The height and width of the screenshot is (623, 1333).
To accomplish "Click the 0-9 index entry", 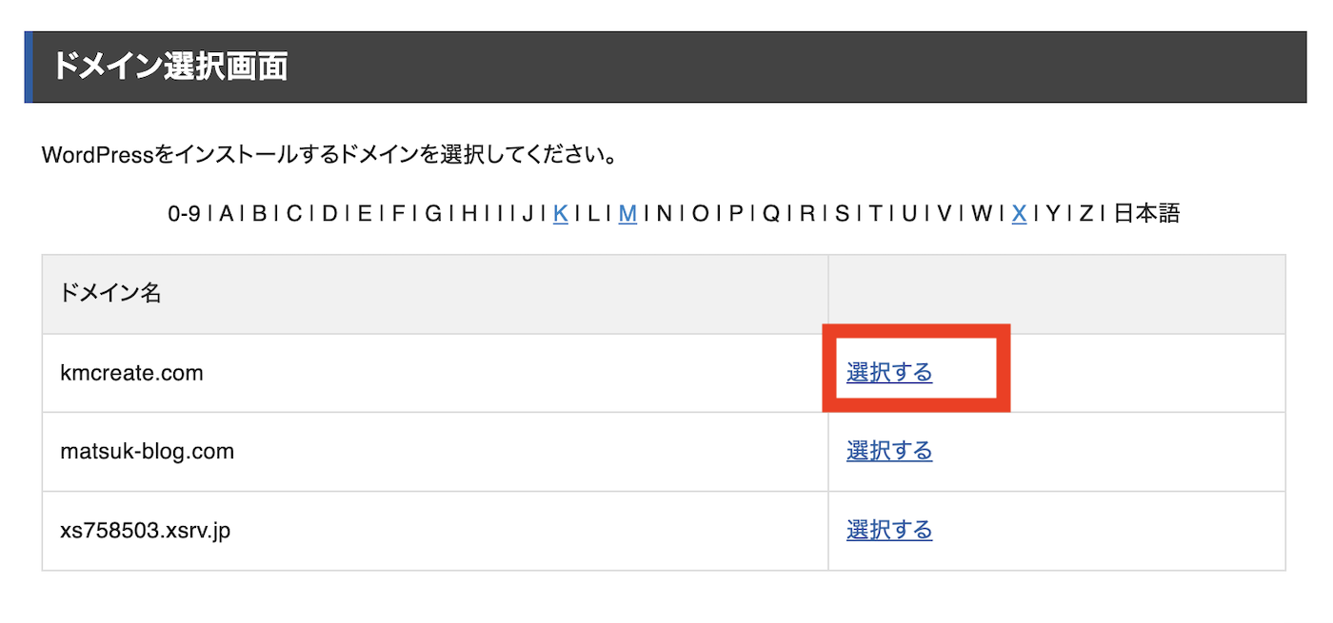I will (184, 214).
